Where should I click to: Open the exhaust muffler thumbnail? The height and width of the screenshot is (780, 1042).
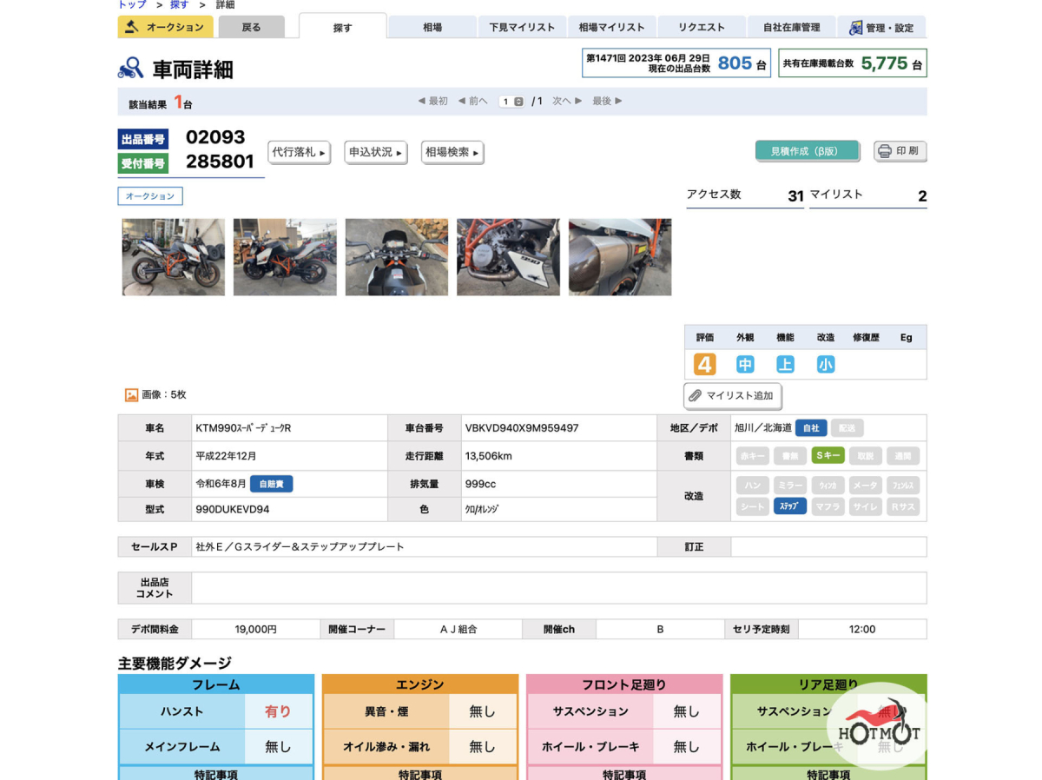620,257
